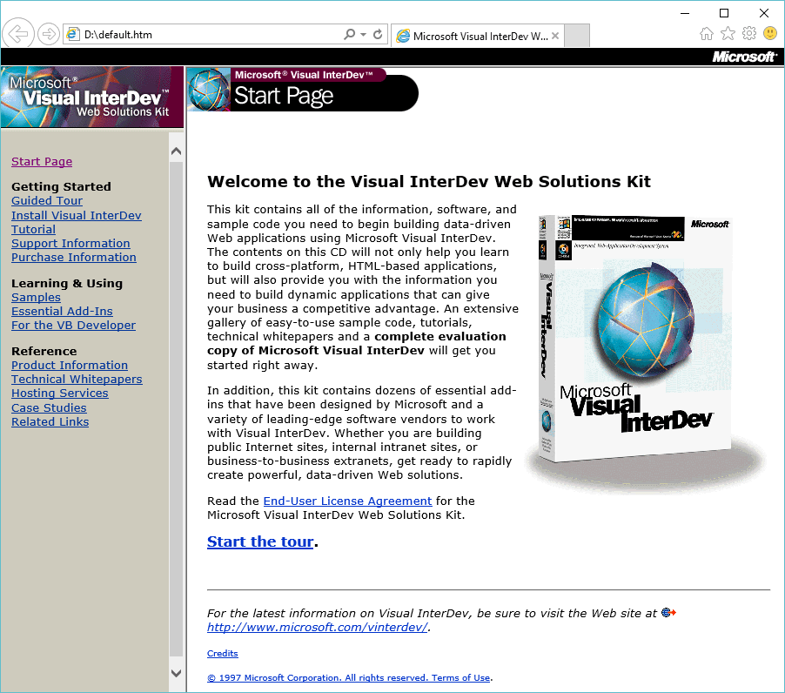Click the search magnifier in address bar
The image size is (785, 693).
tap(350, 34)
